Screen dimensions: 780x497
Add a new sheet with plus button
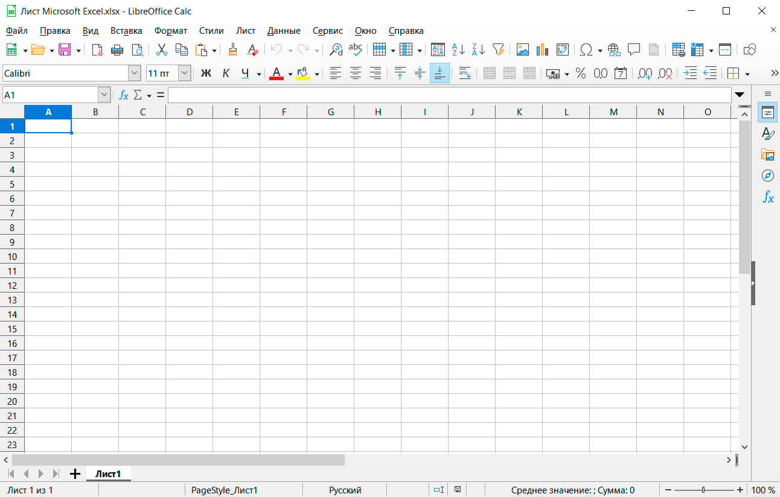(x=75, y=474)
